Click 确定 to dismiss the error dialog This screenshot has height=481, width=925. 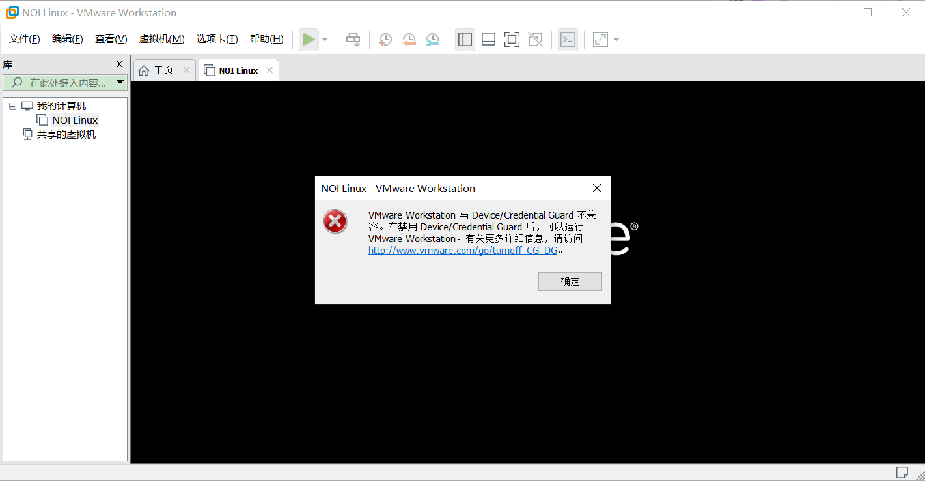click(x=570, y=281)
